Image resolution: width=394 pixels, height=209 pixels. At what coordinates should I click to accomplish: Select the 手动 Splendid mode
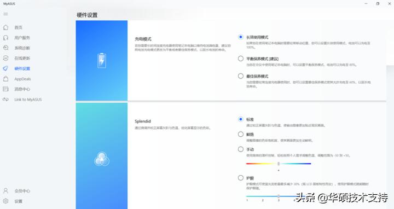click(x=240, y=149)
